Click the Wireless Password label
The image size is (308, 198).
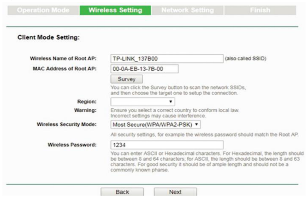click(x=72, y=145)
